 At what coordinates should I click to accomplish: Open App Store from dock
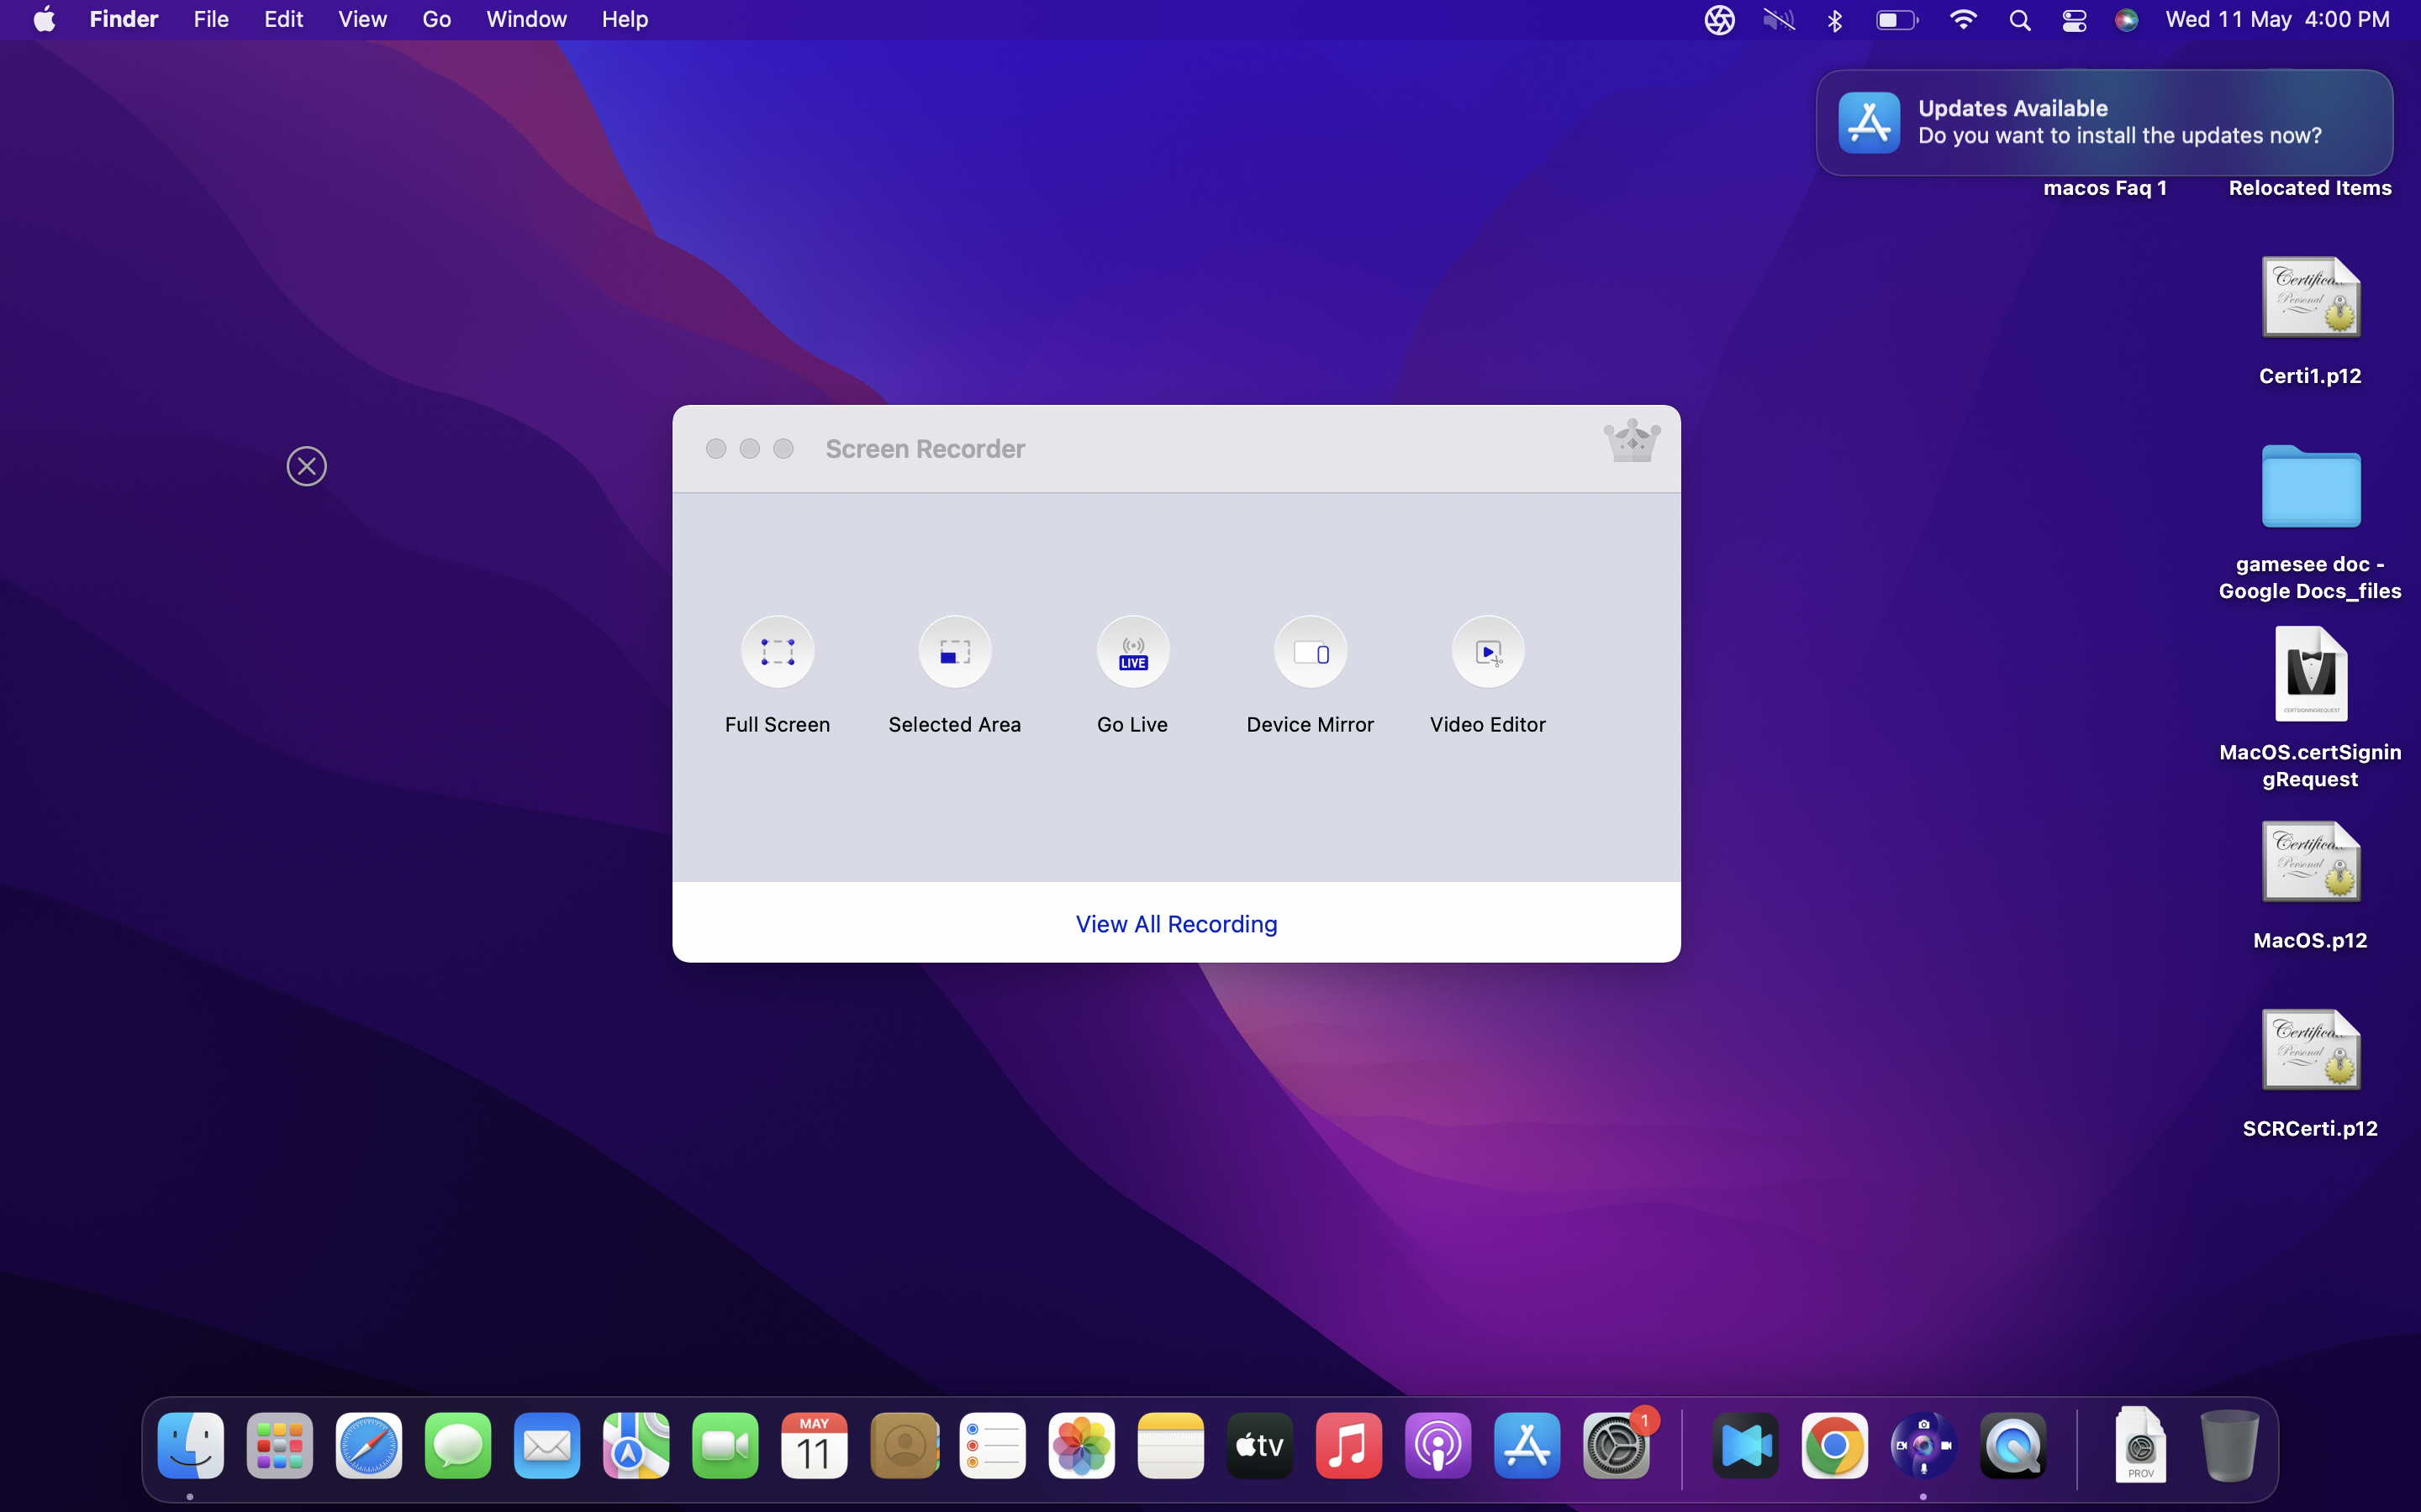click(x=1527, y=1446)
